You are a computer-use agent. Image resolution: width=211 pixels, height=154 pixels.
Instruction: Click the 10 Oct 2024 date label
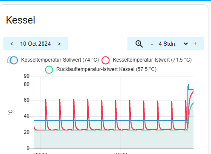pyautogui.click(x=35, y=44)
